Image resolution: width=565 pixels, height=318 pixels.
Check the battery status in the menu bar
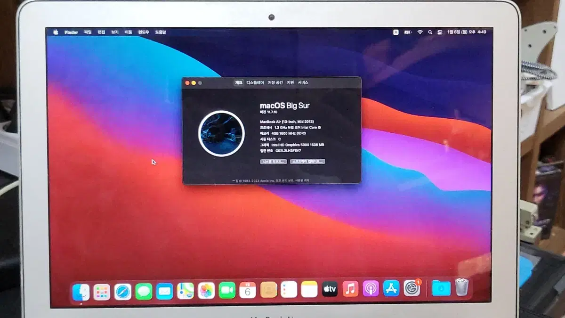(408, 32)
